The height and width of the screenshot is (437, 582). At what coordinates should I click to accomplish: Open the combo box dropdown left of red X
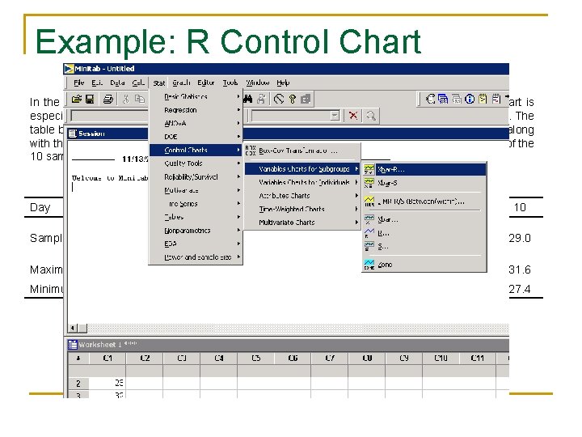335,116
